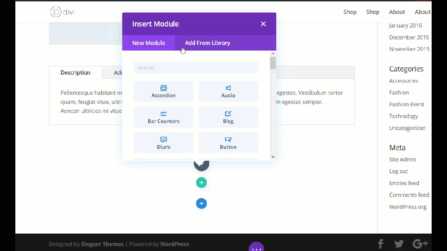Select the Audio module

(x=228, y=92)
